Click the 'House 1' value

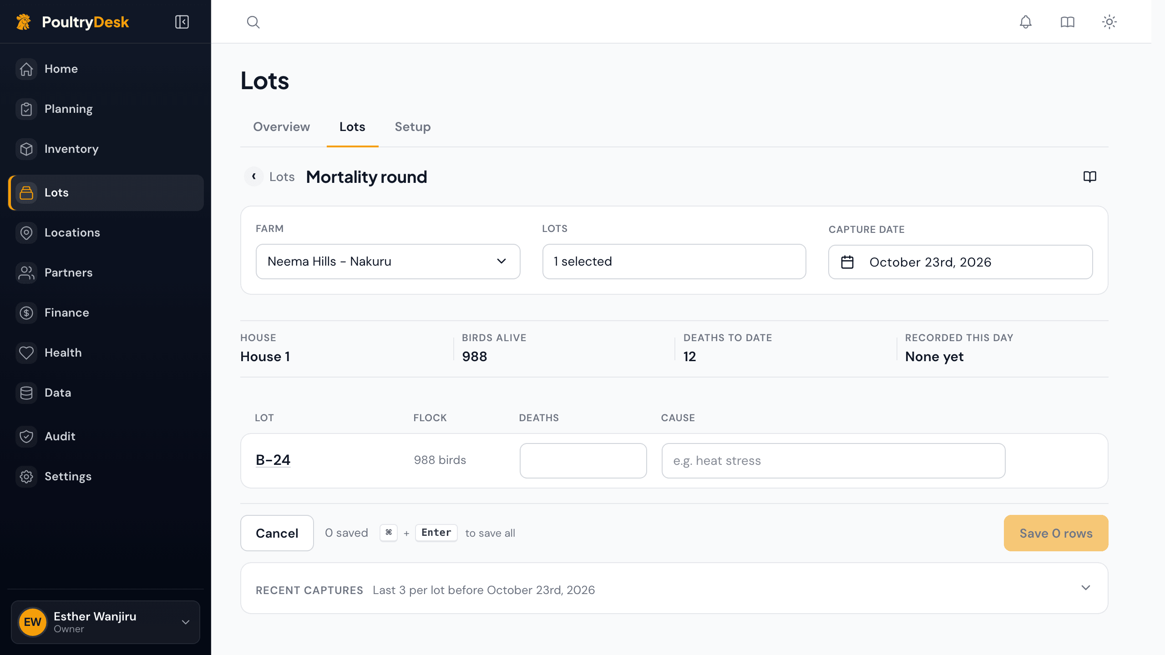[x=265, y=357]
